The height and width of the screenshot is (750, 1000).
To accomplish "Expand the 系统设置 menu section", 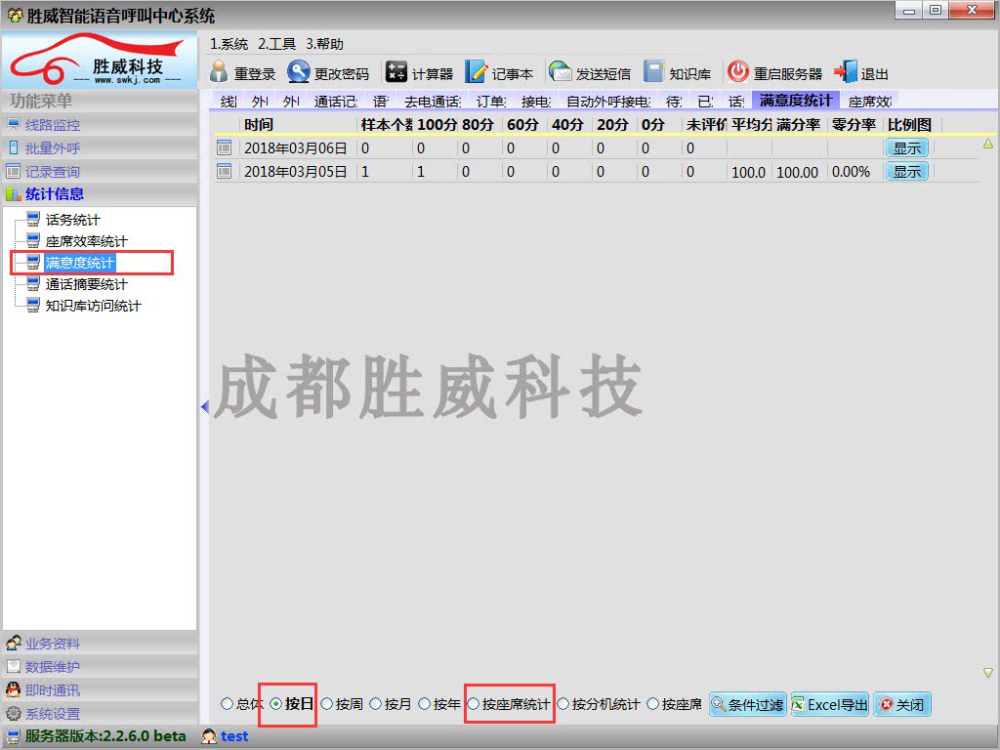I will tap(100, 713).
